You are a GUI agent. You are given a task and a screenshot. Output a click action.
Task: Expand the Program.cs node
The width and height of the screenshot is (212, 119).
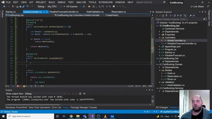[159, 50]
